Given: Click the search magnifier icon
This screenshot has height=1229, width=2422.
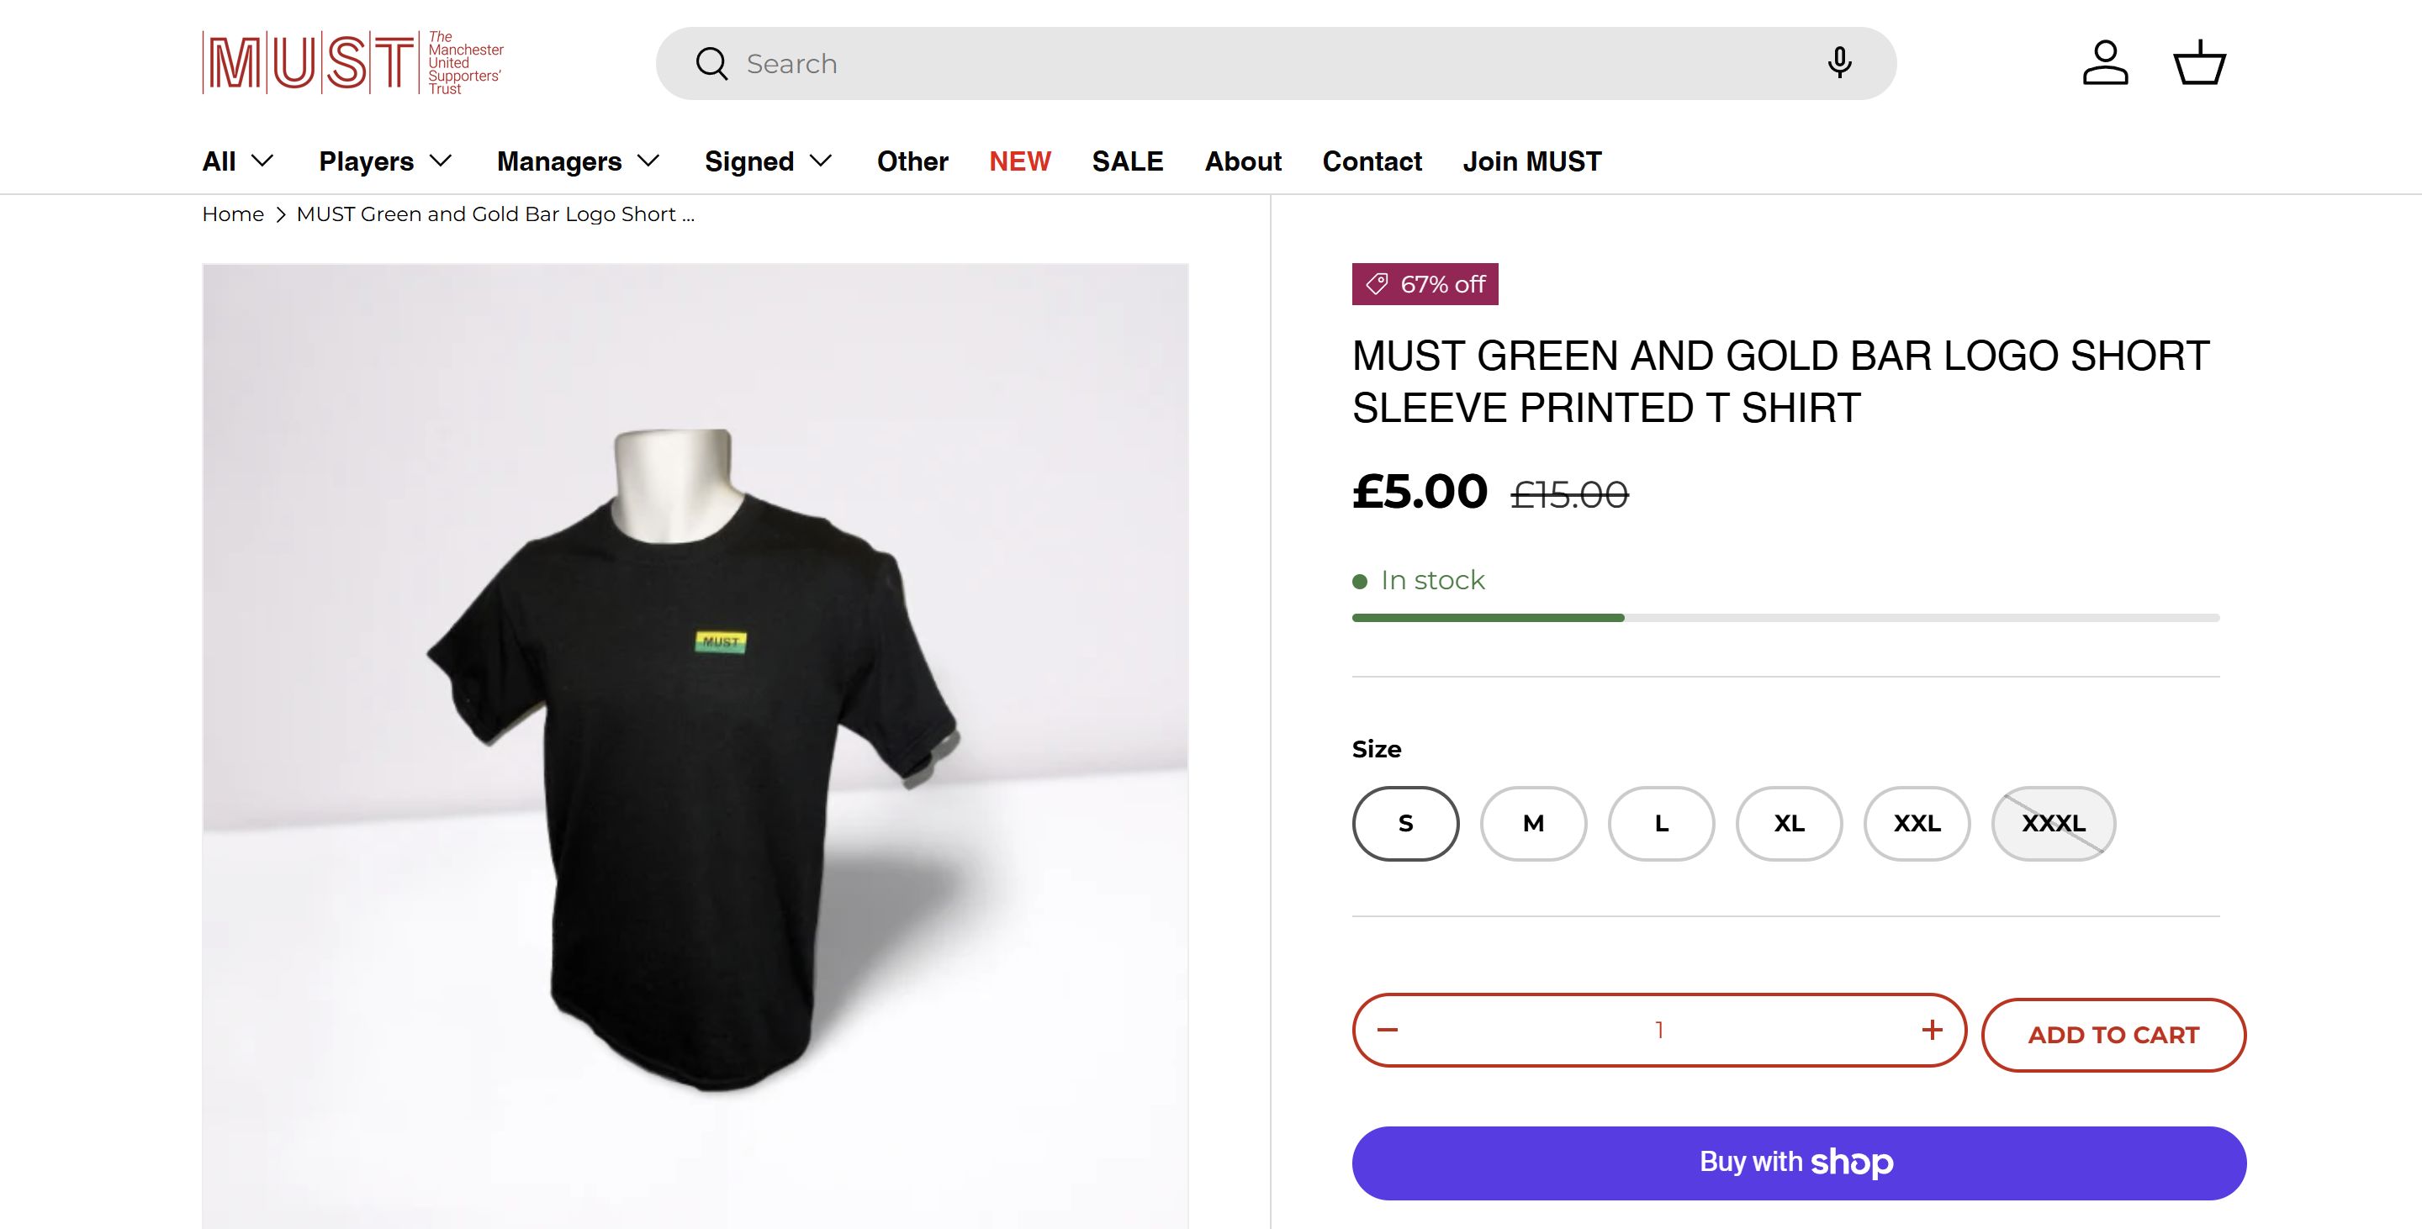Looking at the screenshot, I should (711, 64).
